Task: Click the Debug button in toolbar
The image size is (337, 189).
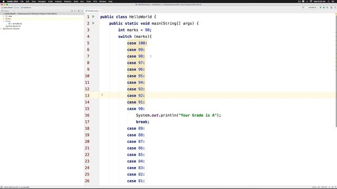Action: point(324,7)
